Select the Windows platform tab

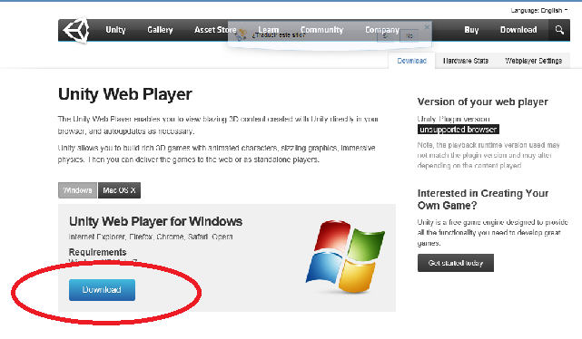[77, 190]
